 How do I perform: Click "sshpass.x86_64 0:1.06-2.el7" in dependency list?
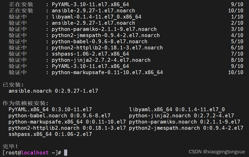click(50, 134)
